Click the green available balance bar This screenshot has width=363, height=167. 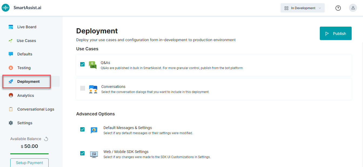[x=29, y=154]
